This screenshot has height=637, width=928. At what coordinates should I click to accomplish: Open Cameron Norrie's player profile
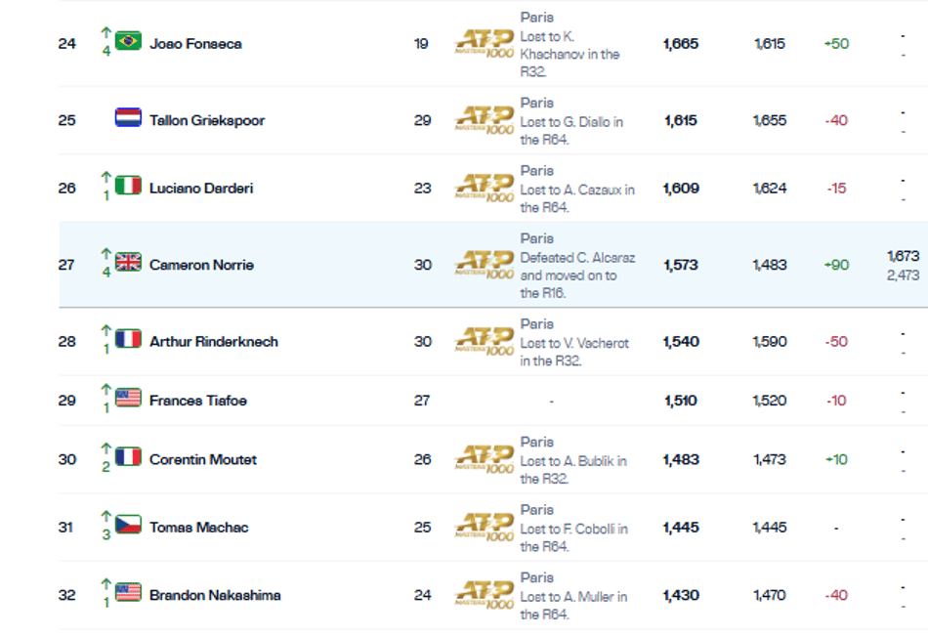[201, 265]
